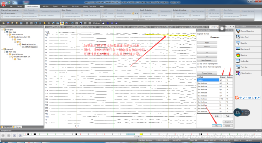Click the Keep button
The image size is (262, 143).
click(207, 42)
